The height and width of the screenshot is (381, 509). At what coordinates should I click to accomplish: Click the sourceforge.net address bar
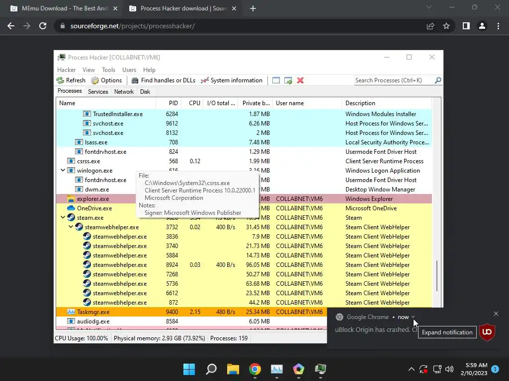click(240, 26)
